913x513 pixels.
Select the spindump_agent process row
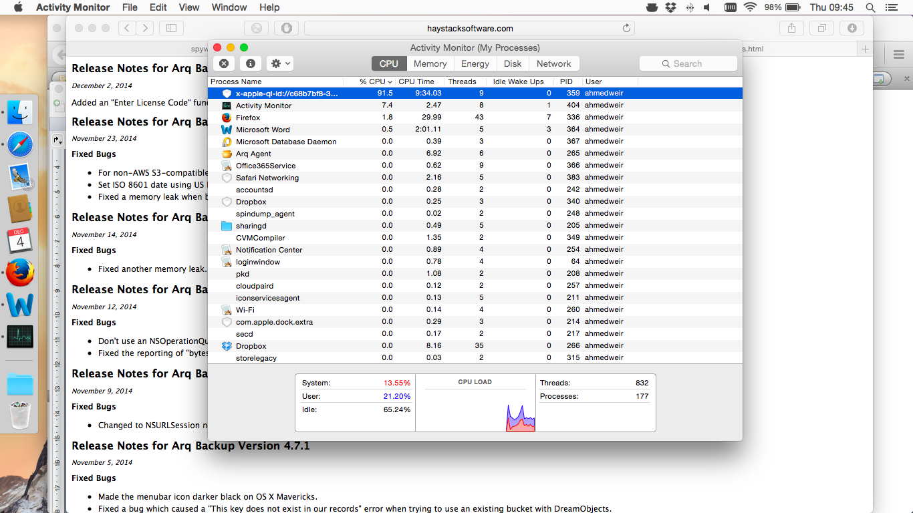475,214
